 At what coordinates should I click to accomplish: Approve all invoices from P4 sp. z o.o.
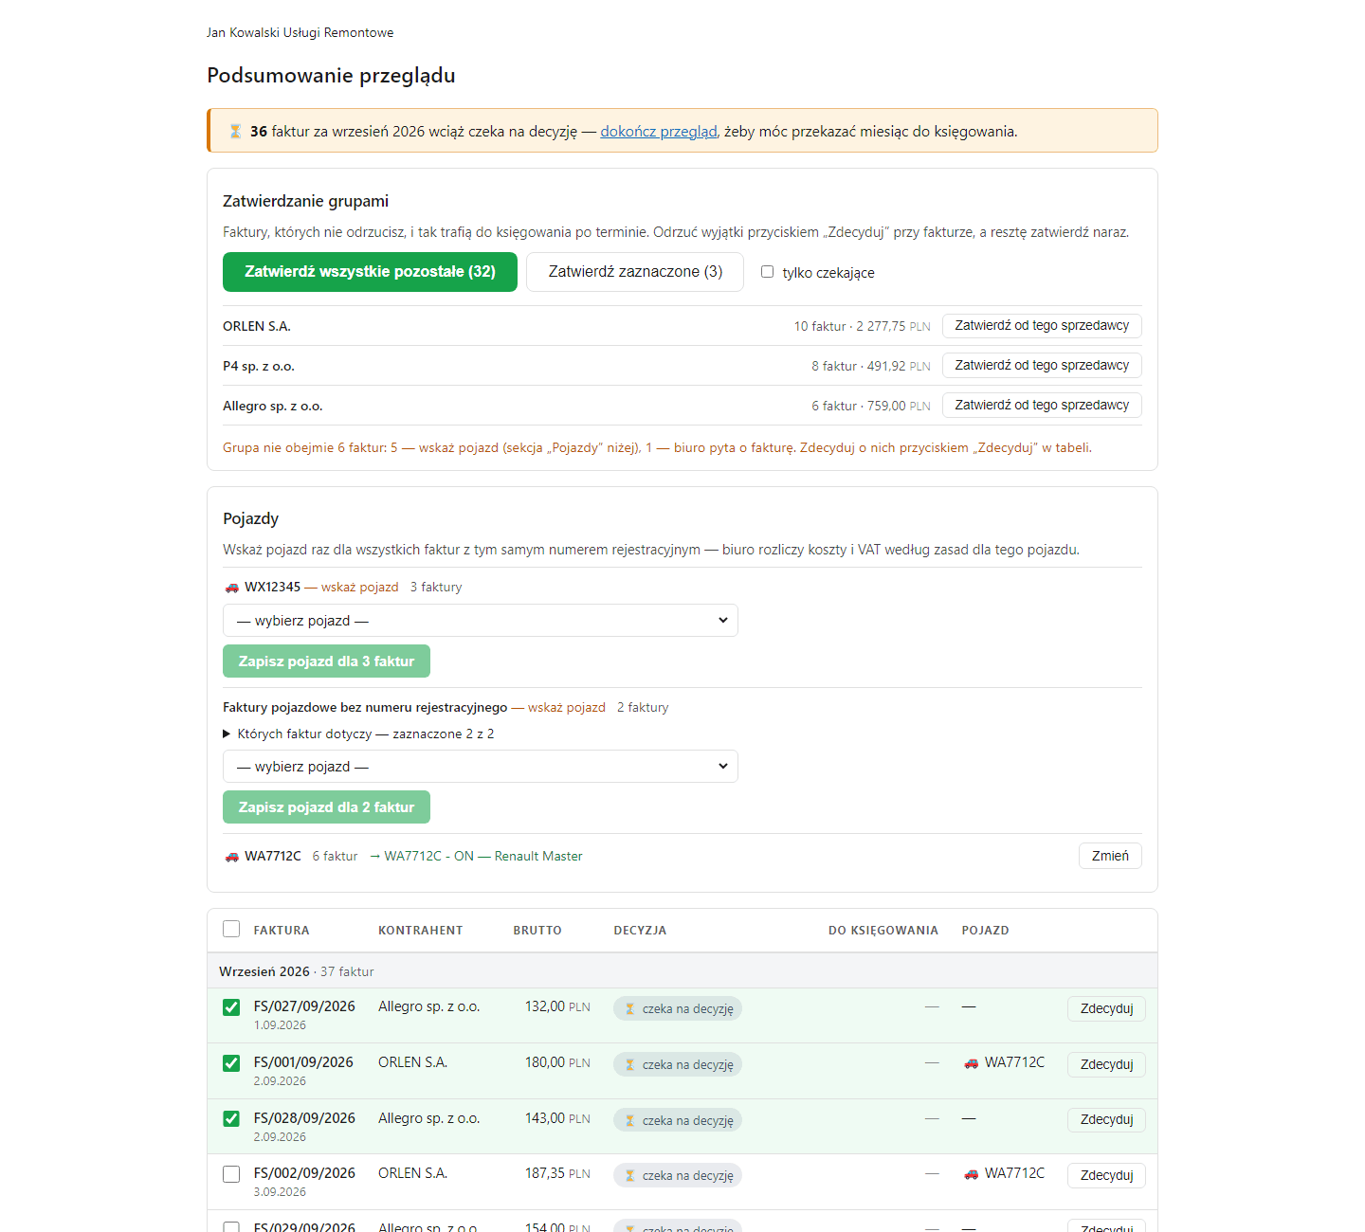(x=1042, y=366)
